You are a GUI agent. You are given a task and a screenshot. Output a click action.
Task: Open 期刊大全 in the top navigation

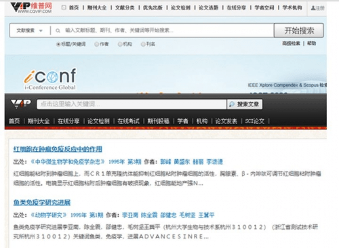point(97,7)
